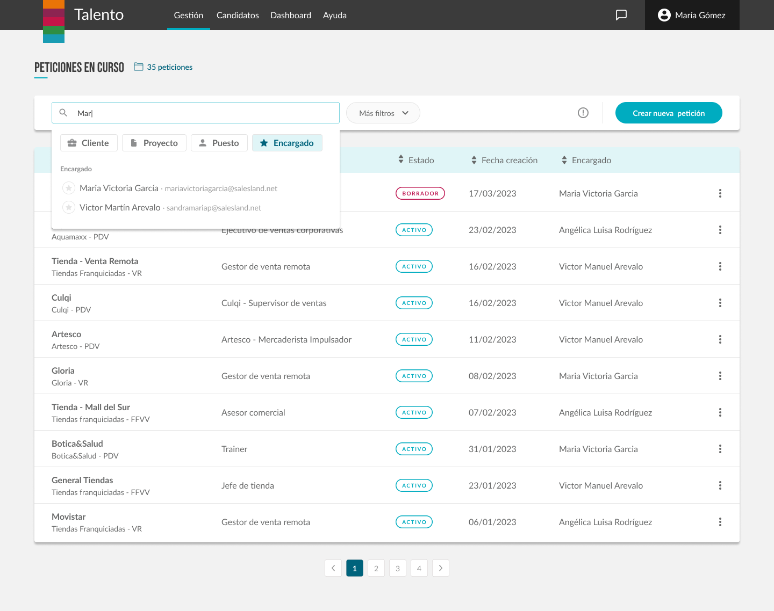The height and width of the screenshot is (611, 774).
Task: Go to next page arrow
Action: [440, 568]
